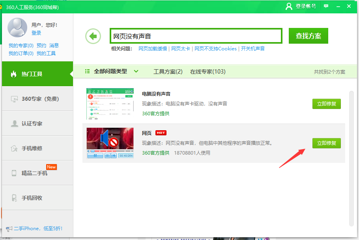Click the green back arrow icon
Viewport: 359px width, 240px height.
click(93, 36)
